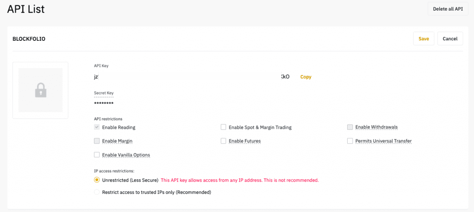Enable Vanilla Options checkbox
This screenshot has width=474, height=212.
click(97, 155)
